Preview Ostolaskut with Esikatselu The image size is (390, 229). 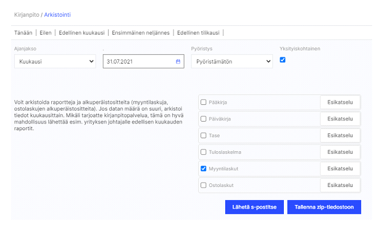tap(340, 185)
